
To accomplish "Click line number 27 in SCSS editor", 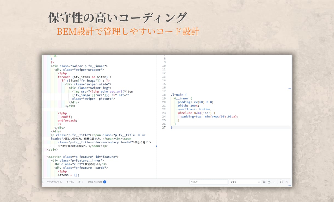I will point(164,127).
